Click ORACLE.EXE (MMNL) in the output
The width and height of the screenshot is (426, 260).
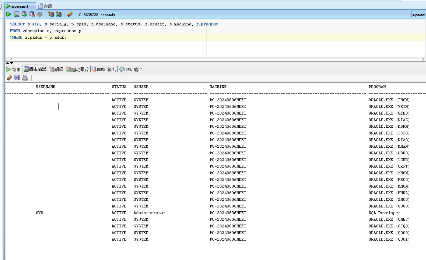tap(389, 193)
